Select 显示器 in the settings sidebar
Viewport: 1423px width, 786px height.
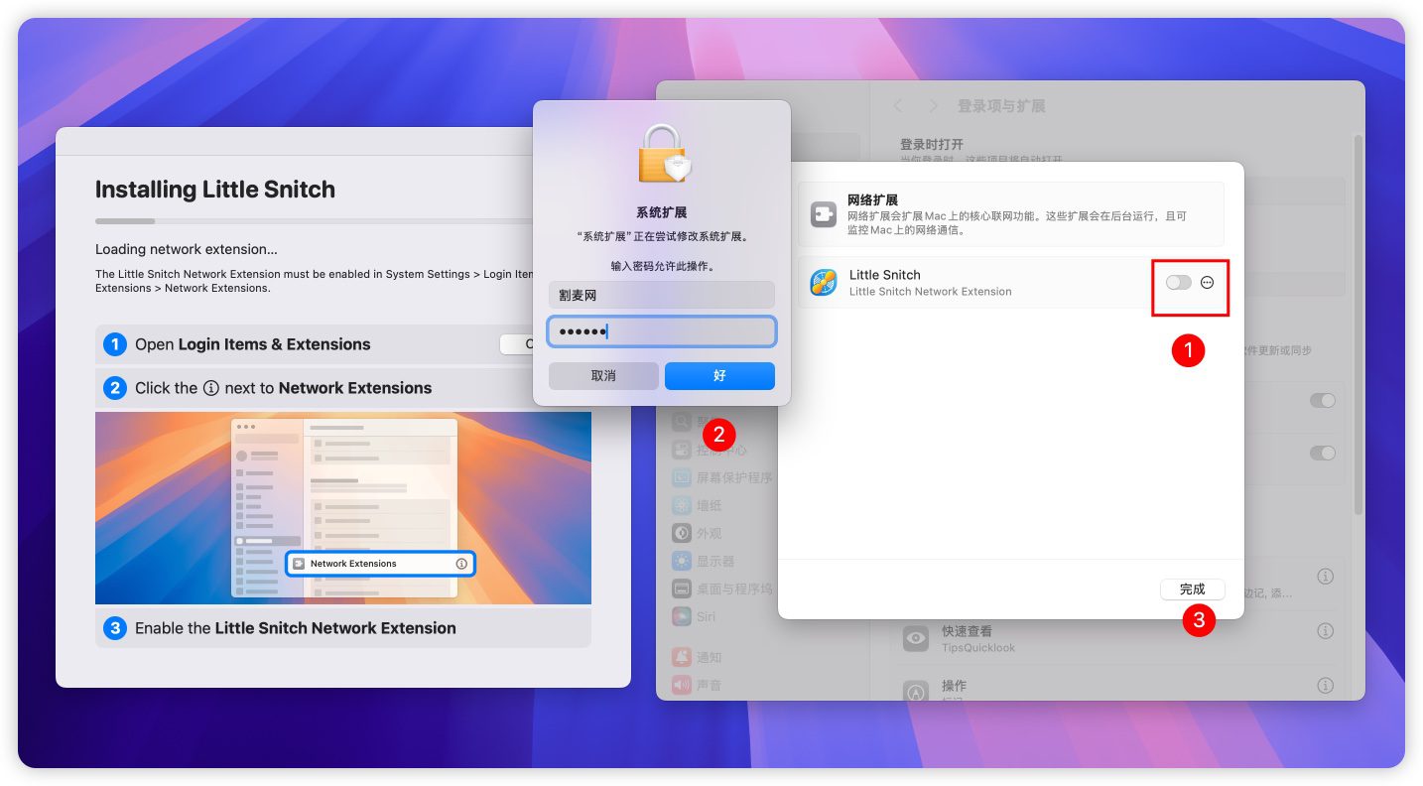tap(714, 561)
